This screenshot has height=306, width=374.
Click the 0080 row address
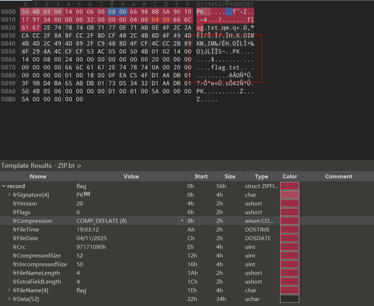point(8,75)
